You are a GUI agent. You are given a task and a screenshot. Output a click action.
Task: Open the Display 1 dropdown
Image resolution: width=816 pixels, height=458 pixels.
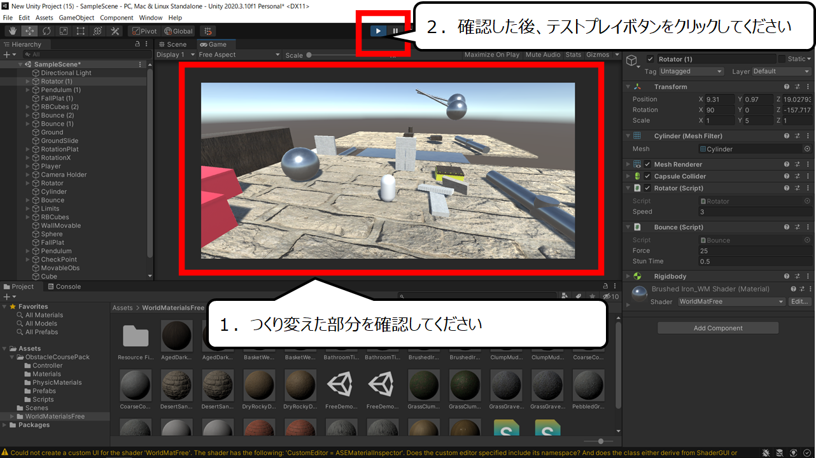tap(175, 55)
